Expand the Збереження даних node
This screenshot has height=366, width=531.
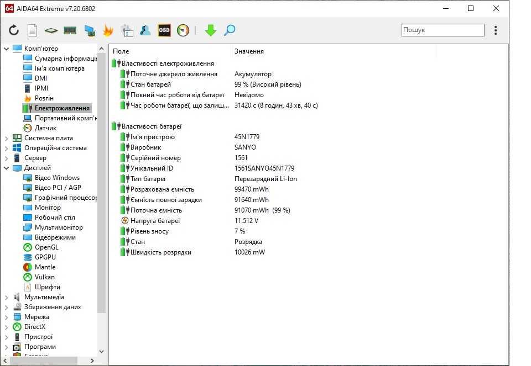point(7,307)
